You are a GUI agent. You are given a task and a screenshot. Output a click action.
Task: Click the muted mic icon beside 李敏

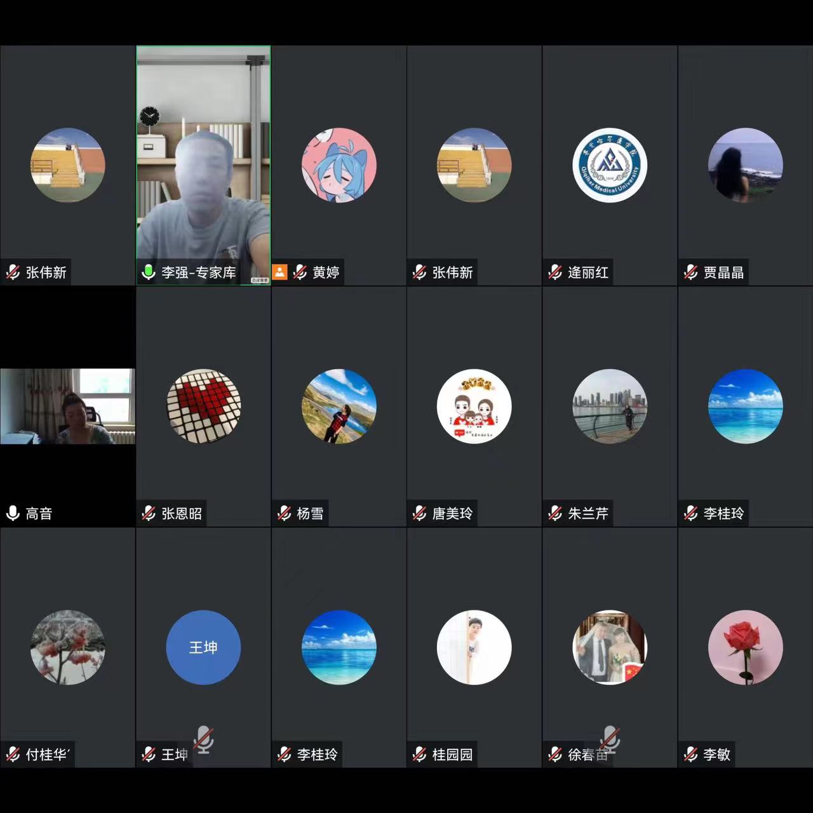pyautogui.click(x=691, y=755)
